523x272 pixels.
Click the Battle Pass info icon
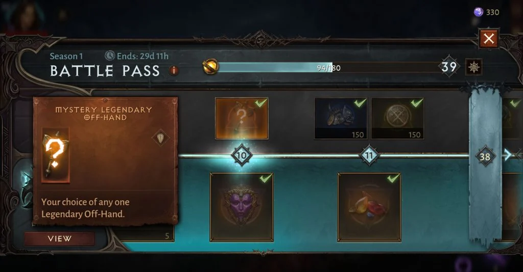click(x=174, y=70)
